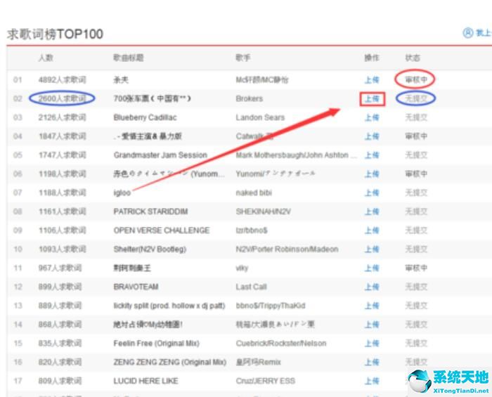Click artist name Landon Sears
Screen dimensions: 492x397
[260, 117]
